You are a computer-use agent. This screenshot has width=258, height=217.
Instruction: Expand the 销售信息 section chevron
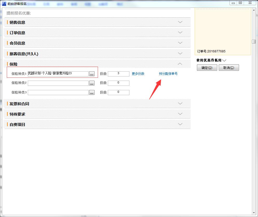tap(180, 22)
